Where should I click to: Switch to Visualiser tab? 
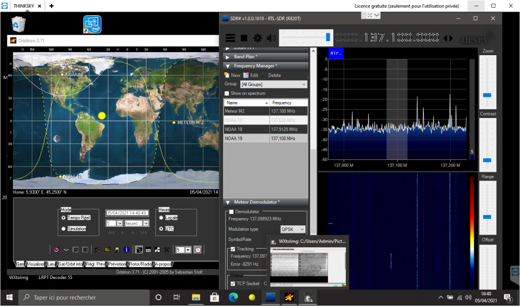[x=36, y=264]
